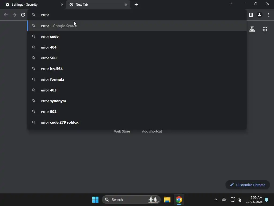274x206 pixels.
Task: Click the search icon beside 'error code'
Action: pos(34,36)
